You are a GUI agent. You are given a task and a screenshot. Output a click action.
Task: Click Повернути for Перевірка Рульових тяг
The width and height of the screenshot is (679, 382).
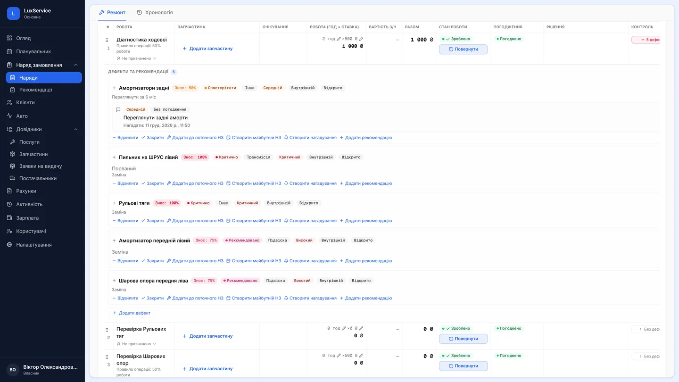point(463,339)
